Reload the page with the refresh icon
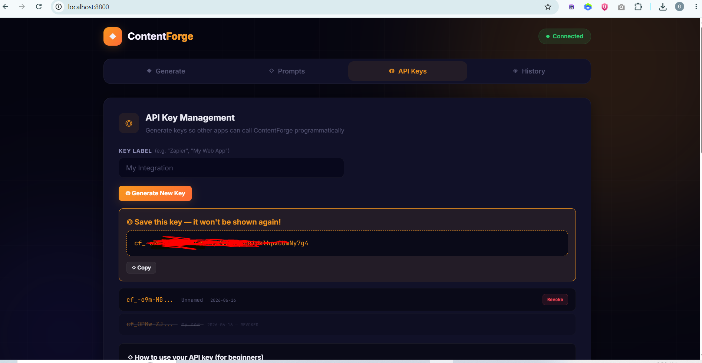 [39, 7]
